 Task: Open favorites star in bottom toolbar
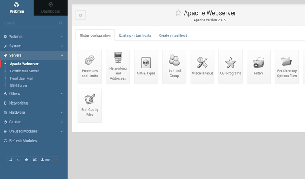tap(27, 160)
